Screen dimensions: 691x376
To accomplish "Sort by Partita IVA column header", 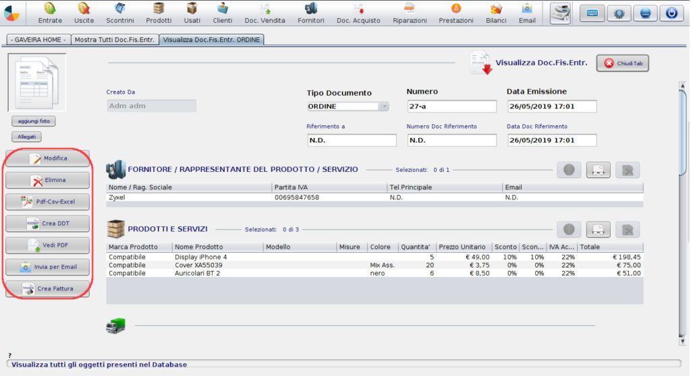I will pyautogui.click(x=329, y=187).
